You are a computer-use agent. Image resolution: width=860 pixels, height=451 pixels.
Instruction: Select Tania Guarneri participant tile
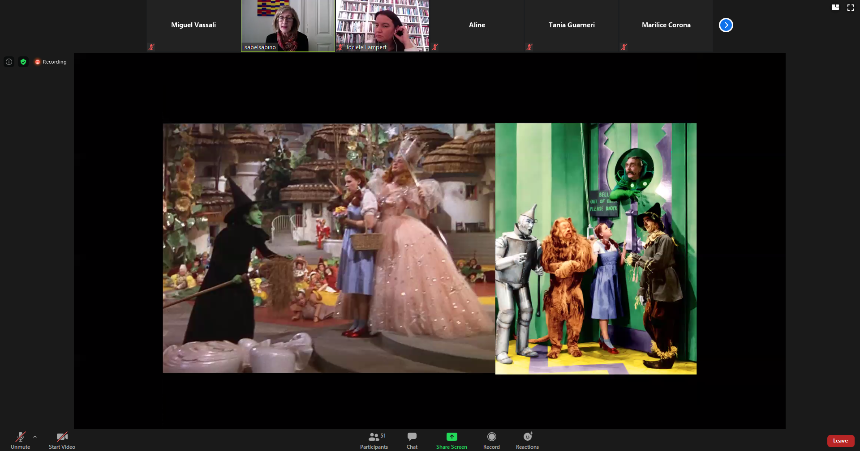pos(572,26)
